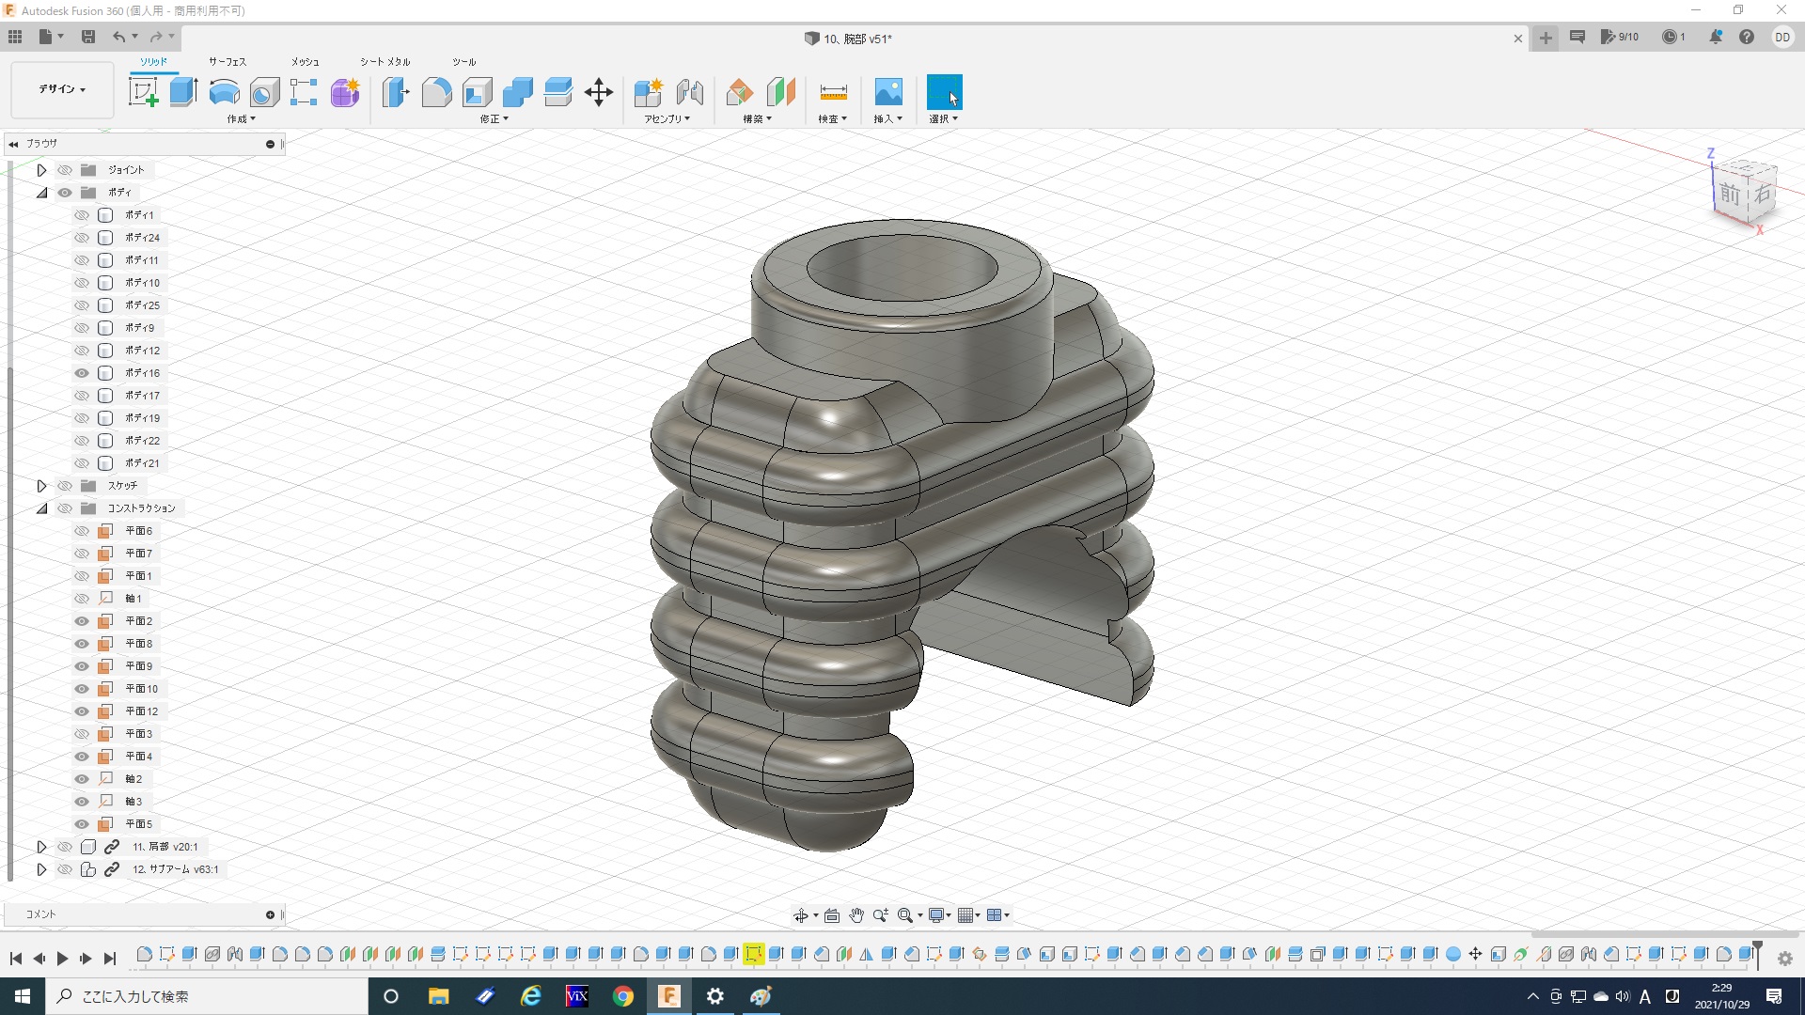
Task: Open Chrome from the taskbar
Action: (622, 996)
